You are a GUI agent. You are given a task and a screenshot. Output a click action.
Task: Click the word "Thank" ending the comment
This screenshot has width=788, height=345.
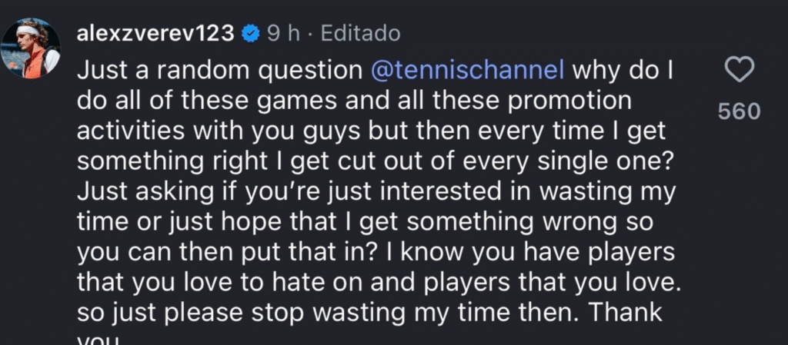[625, 313]
